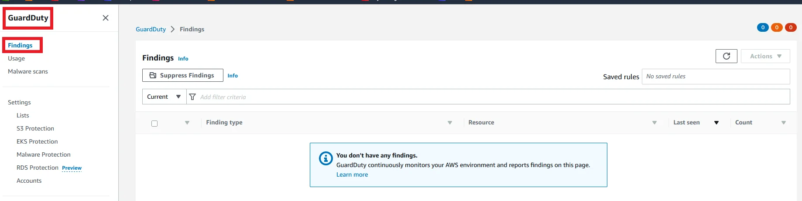802x201 pixels.
Task: Click the filter funnel icon
Action: (x=192, y=97)
